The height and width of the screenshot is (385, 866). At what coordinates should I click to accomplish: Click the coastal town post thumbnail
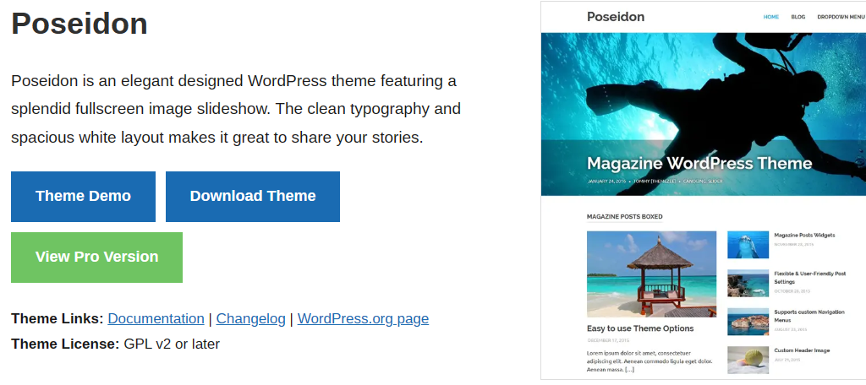748,322
